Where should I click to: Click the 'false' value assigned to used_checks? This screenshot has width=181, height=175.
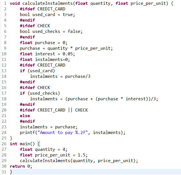pos(74,31)
